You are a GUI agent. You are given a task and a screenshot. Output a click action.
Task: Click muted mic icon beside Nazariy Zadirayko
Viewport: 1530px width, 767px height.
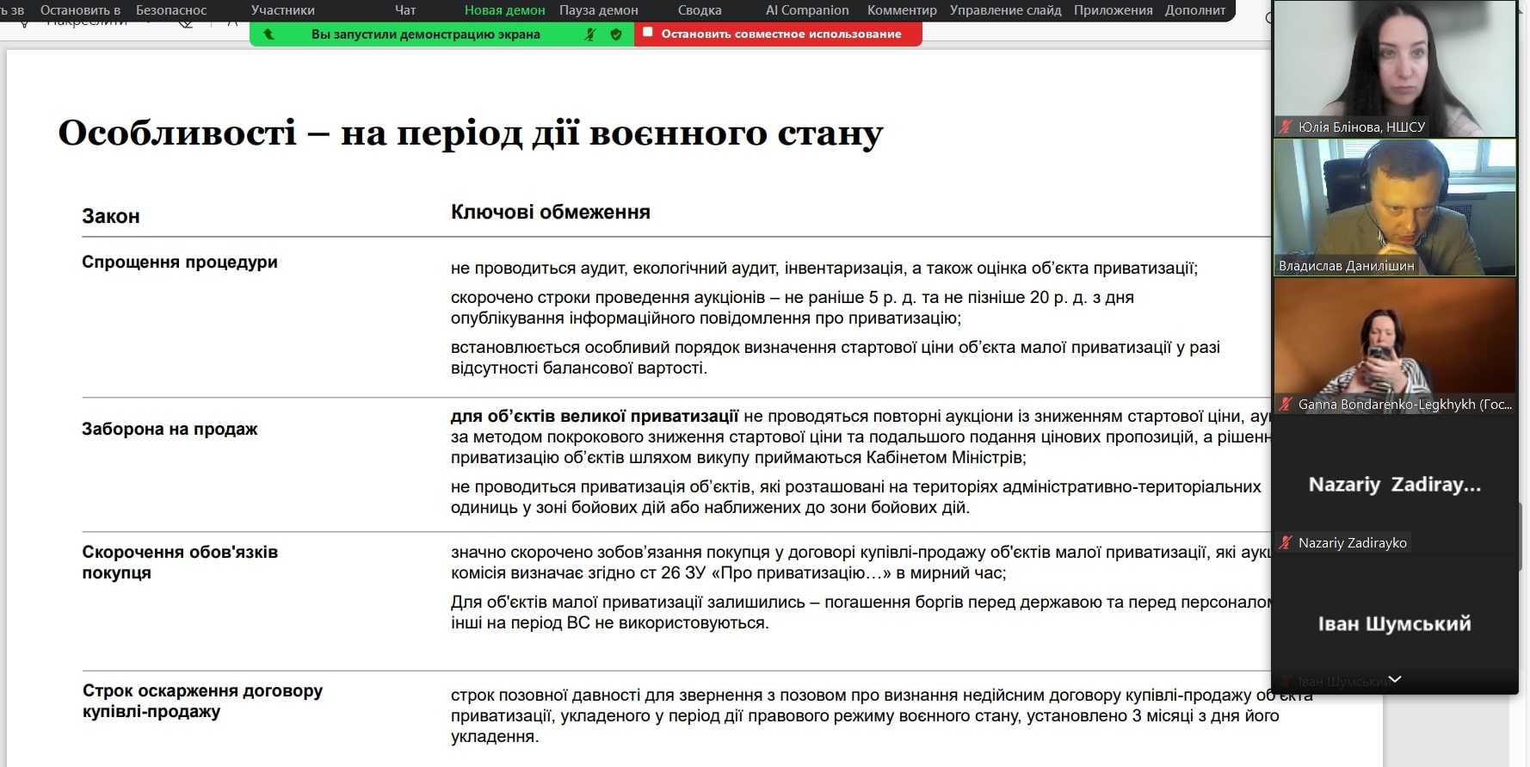tap(1286, 542)
